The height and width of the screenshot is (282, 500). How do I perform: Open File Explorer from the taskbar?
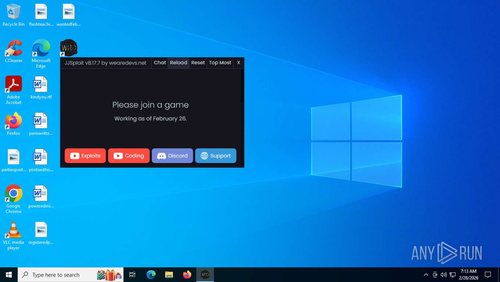pos(169,275)
